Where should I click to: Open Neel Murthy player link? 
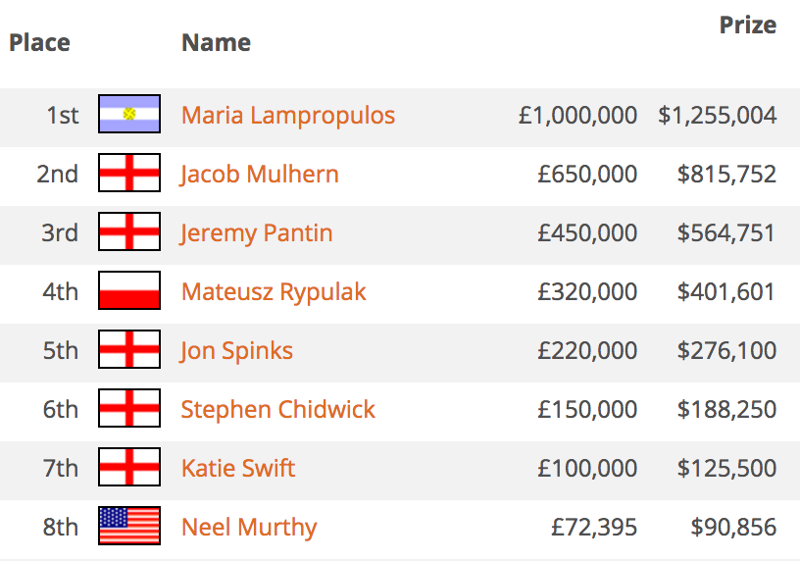pyautogui.click(x=249, y=528)
